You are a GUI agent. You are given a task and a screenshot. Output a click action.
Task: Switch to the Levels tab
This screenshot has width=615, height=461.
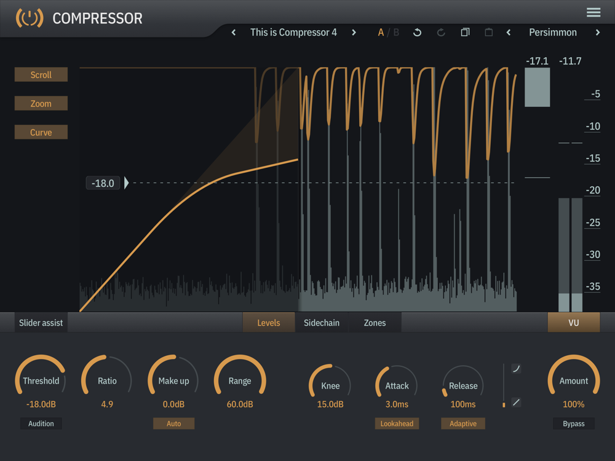269,323
